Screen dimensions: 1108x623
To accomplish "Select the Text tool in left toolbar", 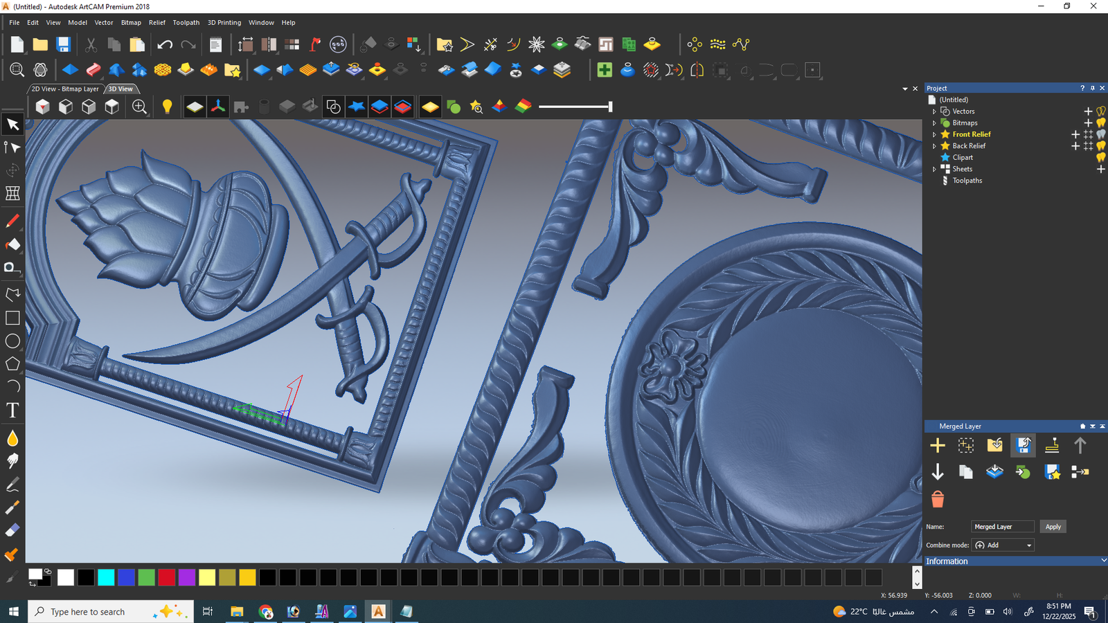I will click(x=12, y=410).
